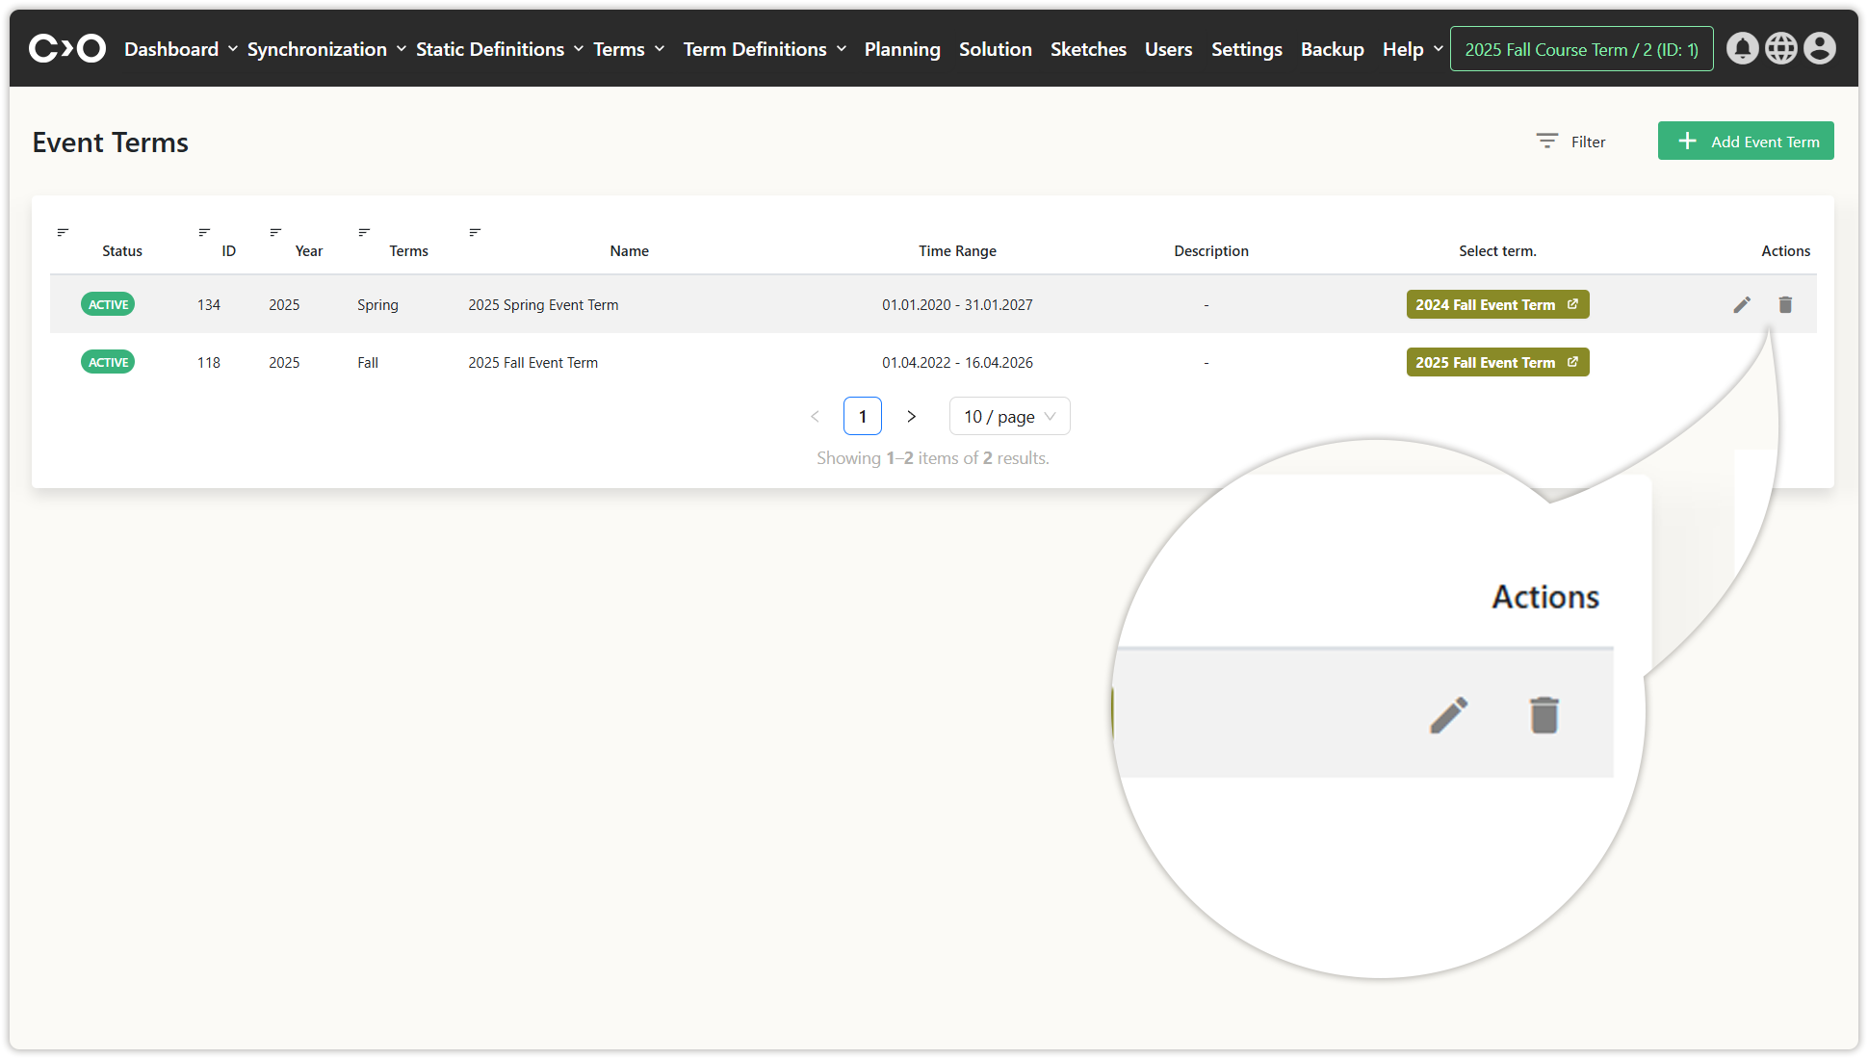The height and width of the screenshot is (1059, 1868).
Task: Click the application logo in the navbar
Action: point(67,48)
